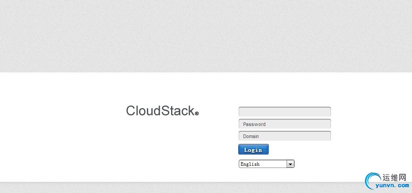Click the 'Cloud' part of the logo
This screenshot has width=412, height=193.
pos(143,111)
